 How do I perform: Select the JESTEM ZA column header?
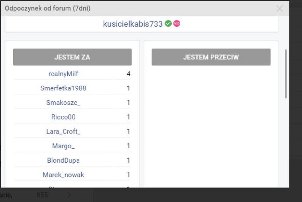coord(72,57)
